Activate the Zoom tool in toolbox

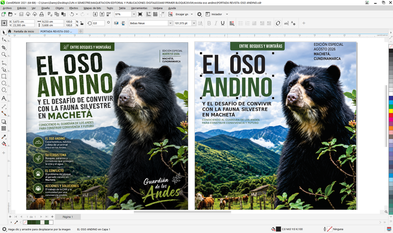point(4,54)
